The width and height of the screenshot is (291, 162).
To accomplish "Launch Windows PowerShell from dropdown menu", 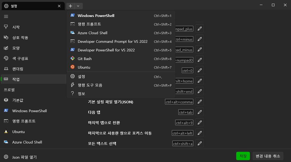I will pos(121,16).
